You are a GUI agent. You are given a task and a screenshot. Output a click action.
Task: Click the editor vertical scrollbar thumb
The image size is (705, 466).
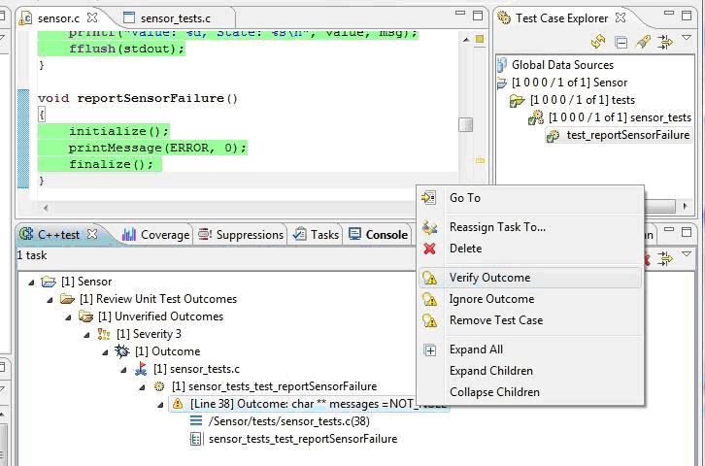pyautogui.click(x=466, y=124)
